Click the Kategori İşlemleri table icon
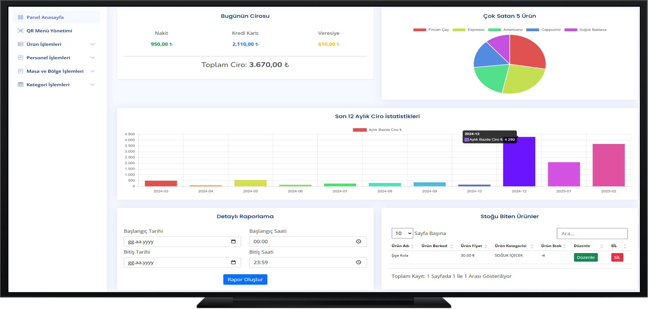This screenshot has height=309, width=648. [20, 85]
